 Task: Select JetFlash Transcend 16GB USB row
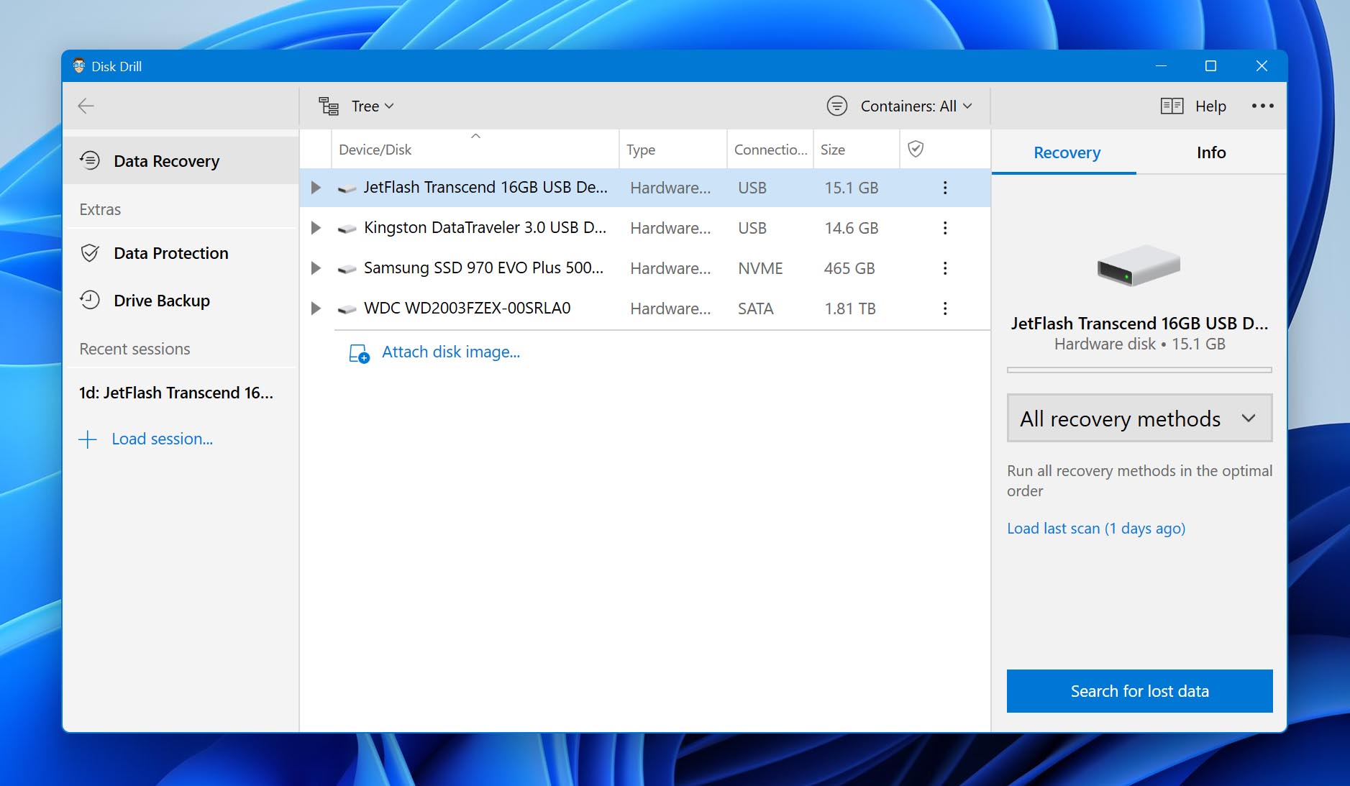pyautogui.click(x=645, y=188)
